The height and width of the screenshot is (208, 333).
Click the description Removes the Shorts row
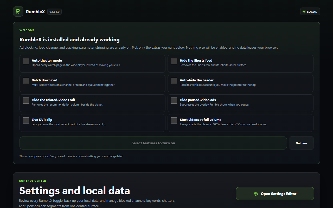click(x=213, y=65)
